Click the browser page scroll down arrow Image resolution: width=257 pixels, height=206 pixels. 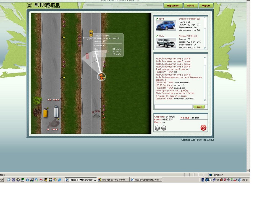pyautogui.click(x=248, y=171)
